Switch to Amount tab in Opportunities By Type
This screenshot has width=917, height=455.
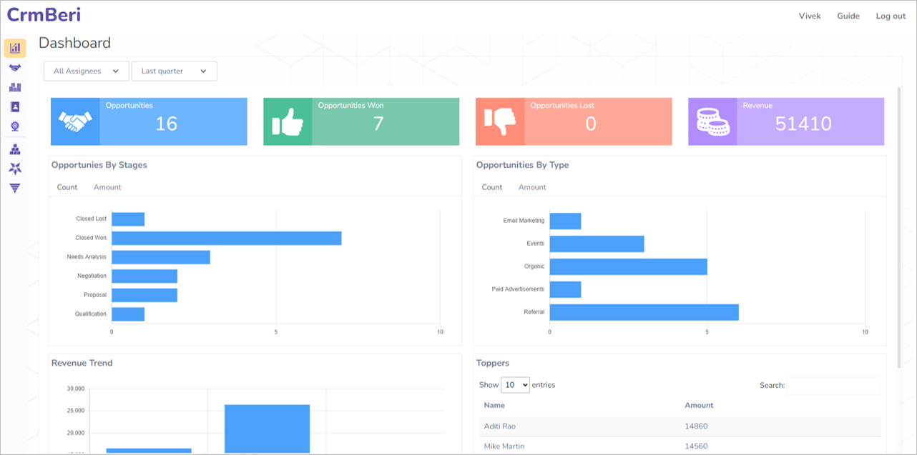coord(532,187)
